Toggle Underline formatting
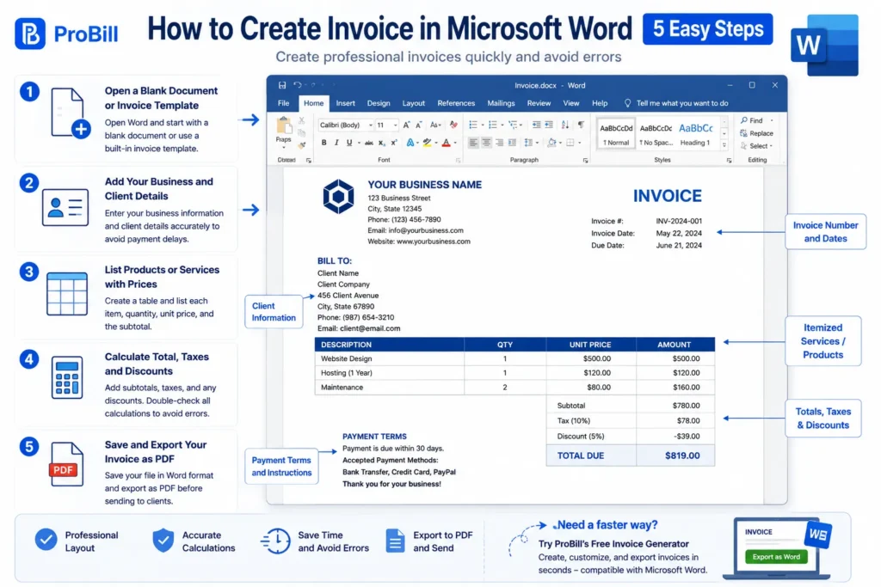 coord(349,143)
